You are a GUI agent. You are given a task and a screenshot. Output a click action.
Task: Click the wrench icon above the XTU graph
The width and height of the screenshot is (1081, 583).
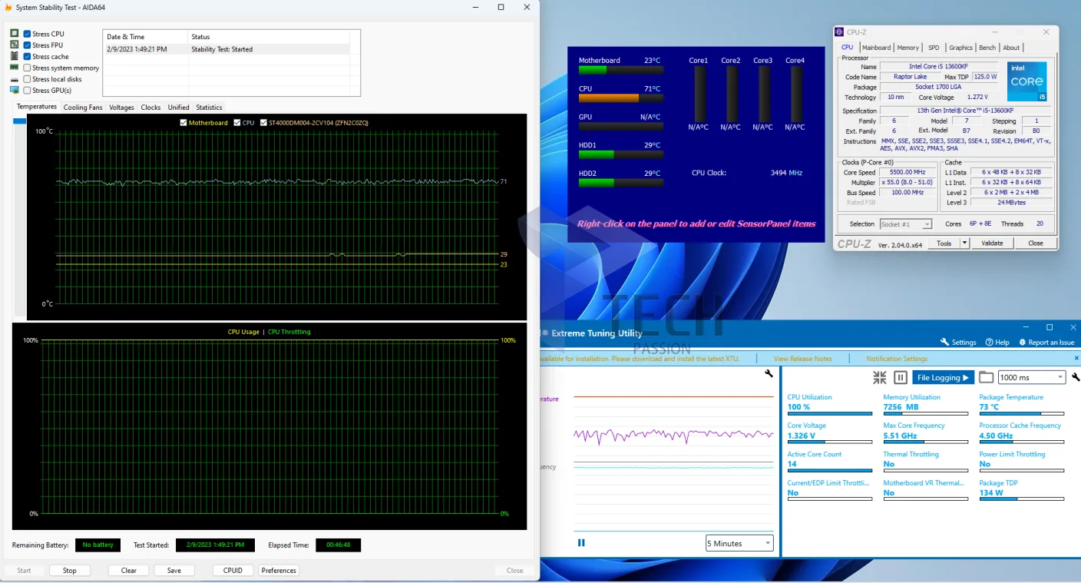(769, 373)
